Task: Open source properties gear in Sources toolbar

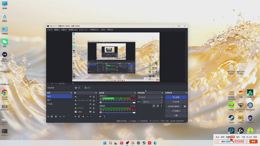Action: click(83, 116)
